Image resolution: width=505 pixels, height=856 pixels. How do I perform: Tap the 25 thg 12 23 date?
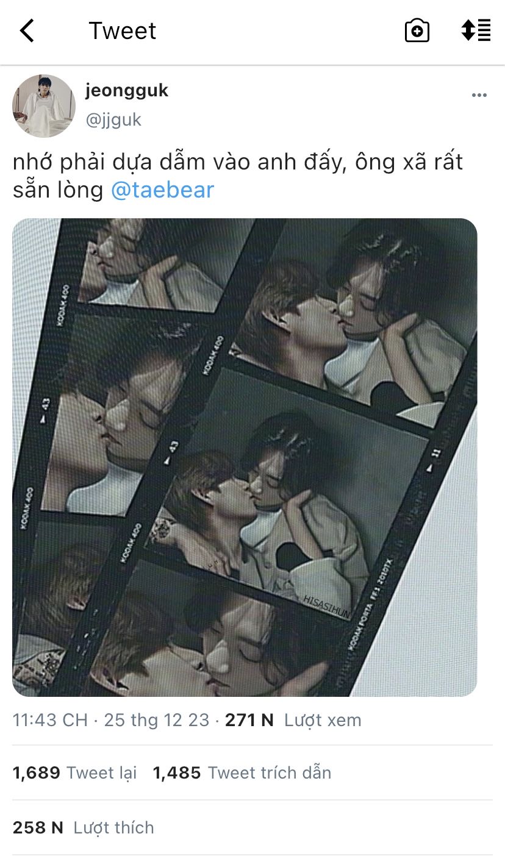pyautogui.click(x=157, y=720)
